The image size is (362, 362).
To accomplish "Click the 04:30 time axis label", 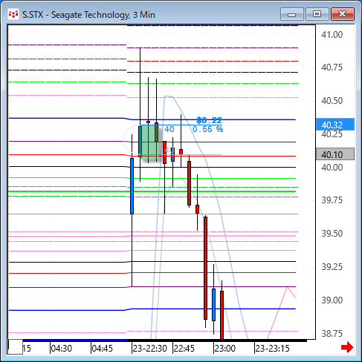I will pyautogui.click(x=62, y=349).
